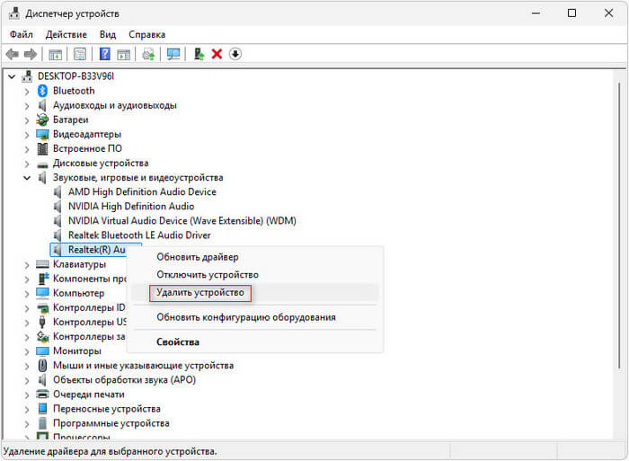
Task: Click the red X uninstall device icon
Action: [217, 54]
